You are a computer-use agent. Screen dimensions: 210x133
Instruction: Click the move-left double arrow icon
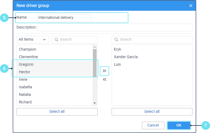[104, 79]
